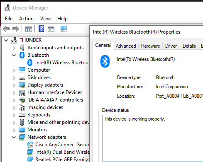Click the Intel Corporation manufacturer value
This screenshot has width=203, height=162.
pos(172,87)
